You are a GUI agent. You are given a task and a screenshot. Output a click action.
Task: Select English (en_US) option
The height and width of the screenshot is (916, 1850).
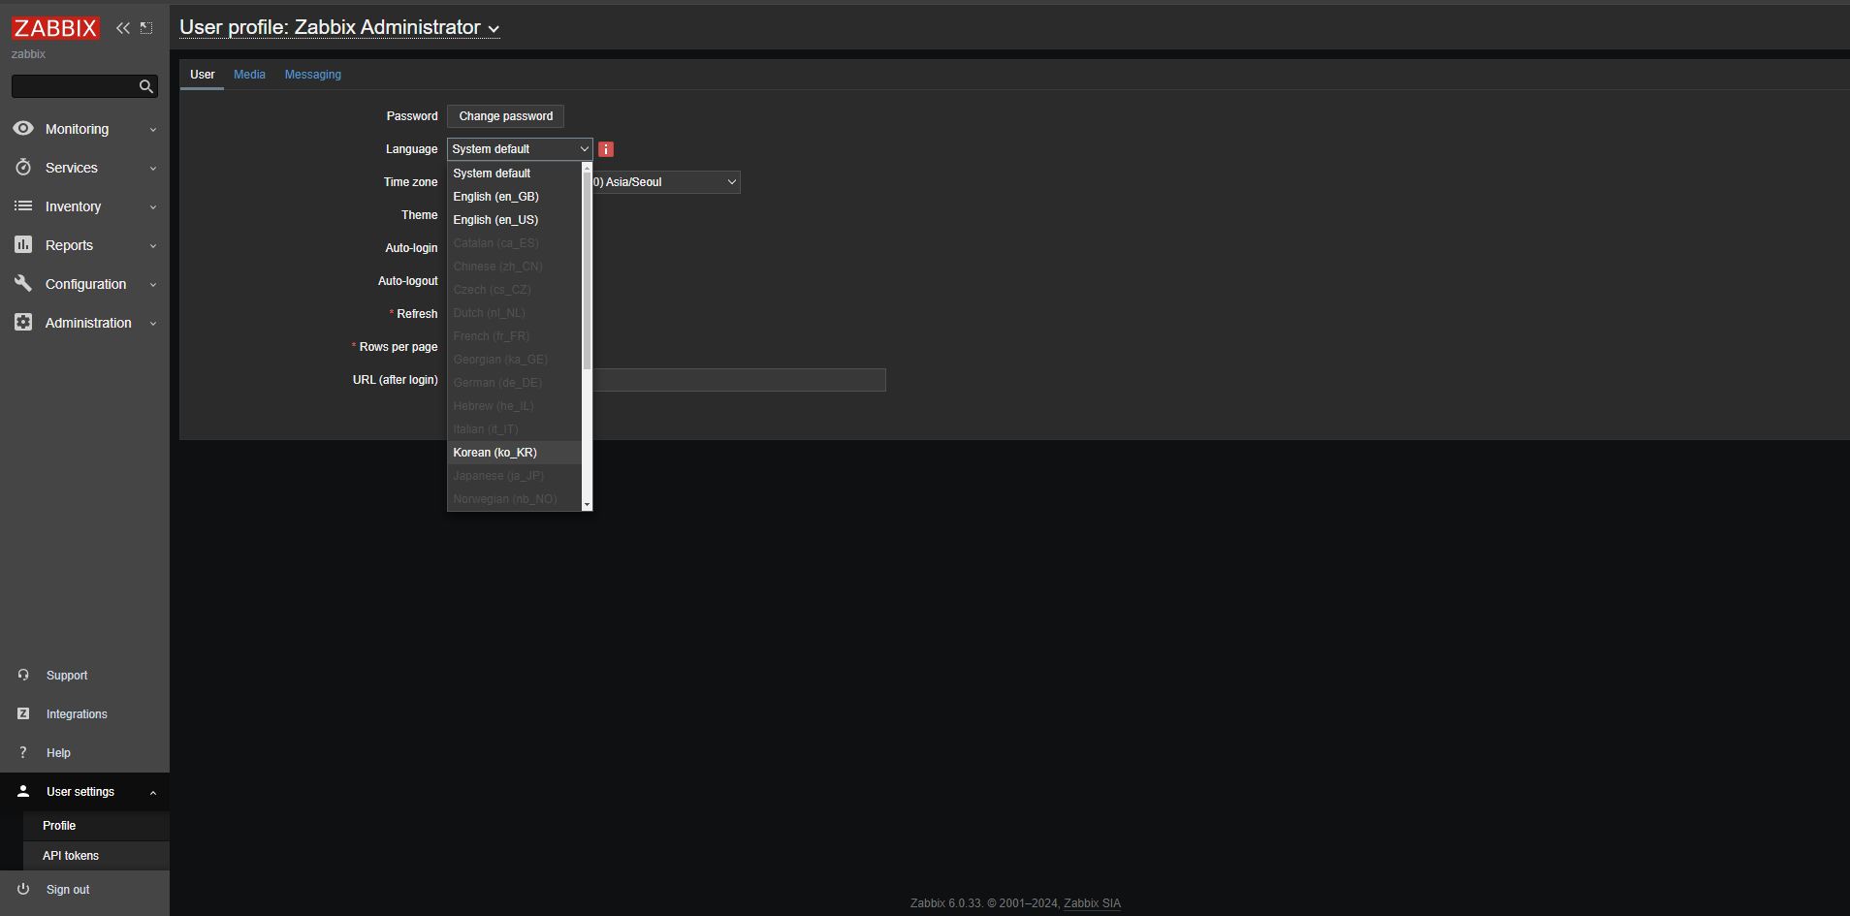click(x=514, y=220)
